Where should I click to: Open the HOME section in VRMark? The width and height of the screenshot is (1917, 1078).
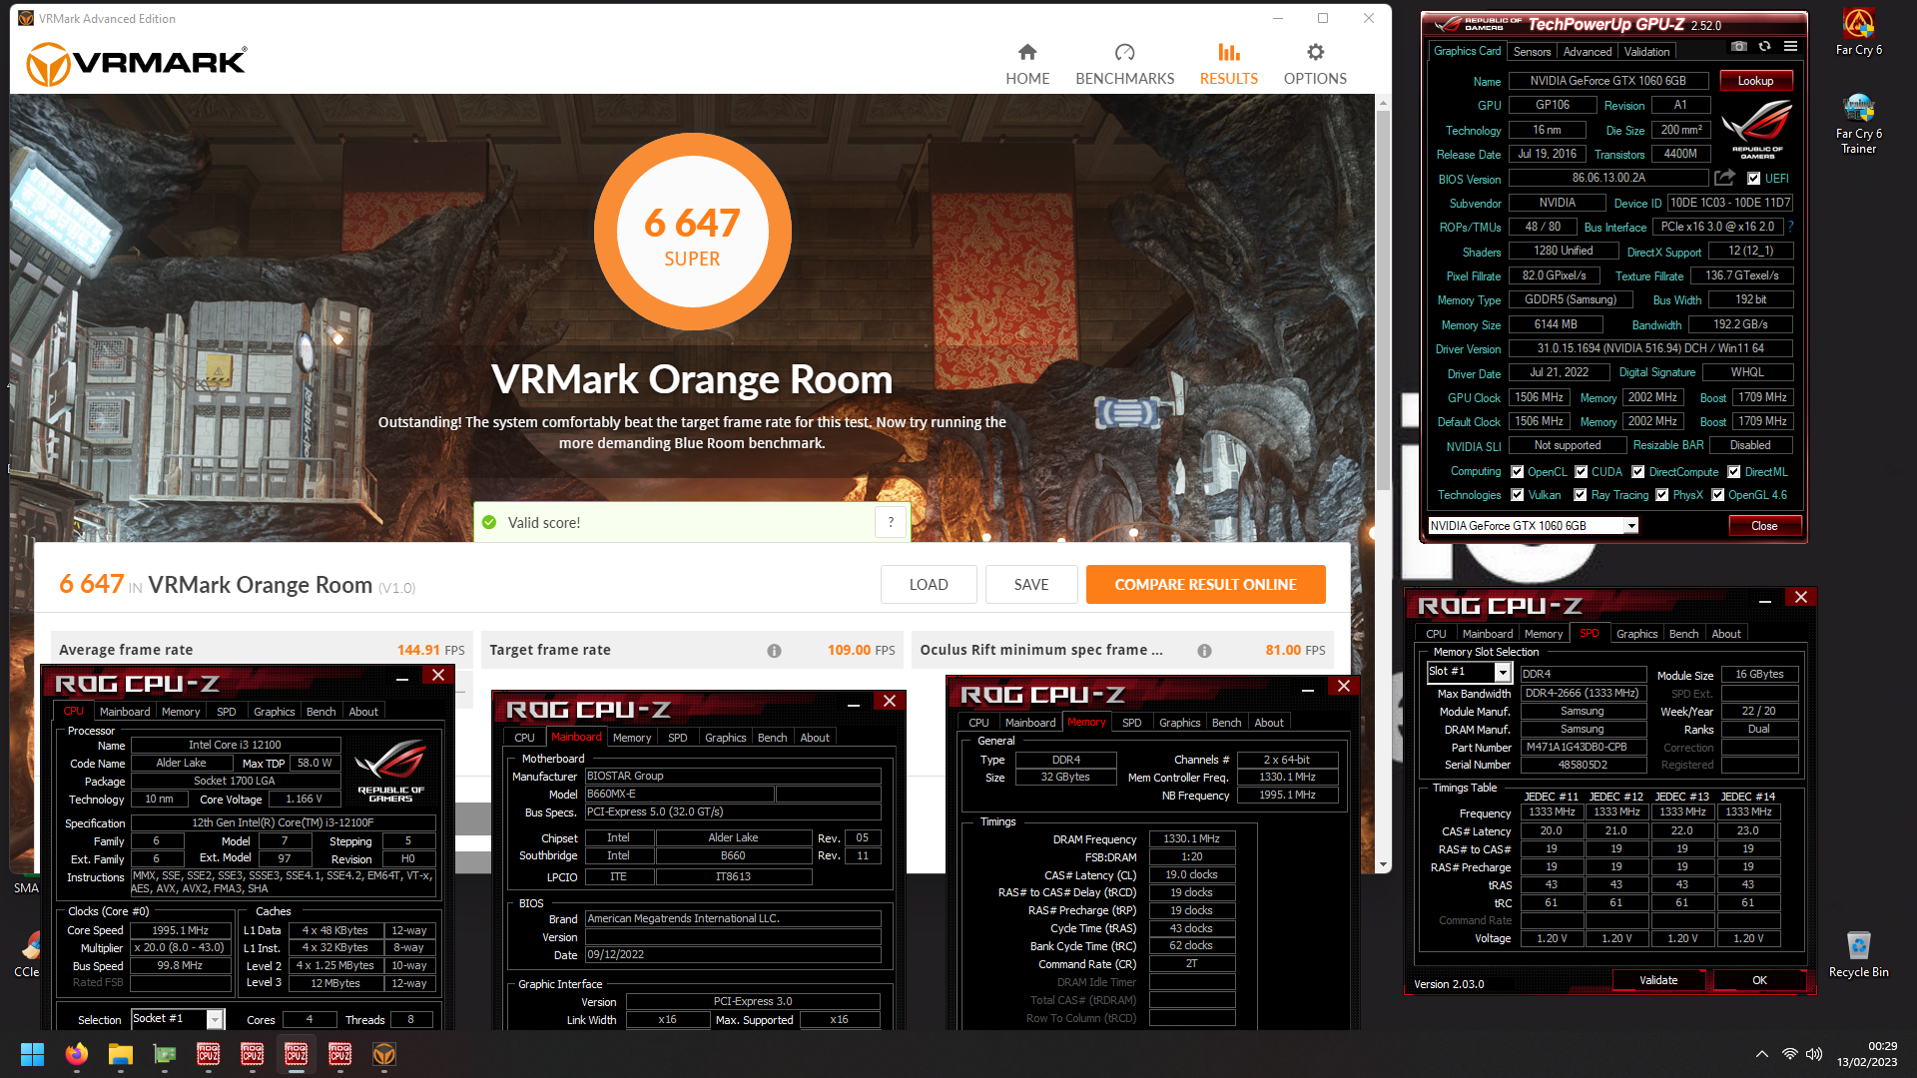point(1027,65)
